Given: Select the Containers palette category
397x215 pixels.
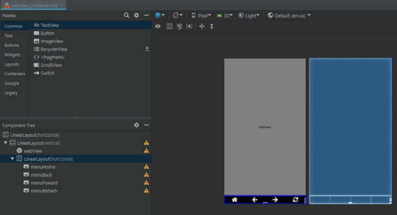Looking at the screenshot, I should click(x=14, y=74).
